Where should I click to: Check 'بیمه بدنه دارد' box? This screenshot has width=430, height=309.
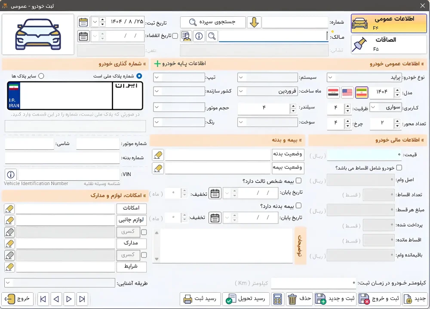point(299,205)
